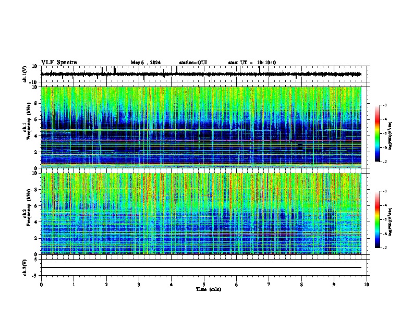413x319 pixels.
Task: Click the "Time (min)" axis title
Action: pos(209,289)
